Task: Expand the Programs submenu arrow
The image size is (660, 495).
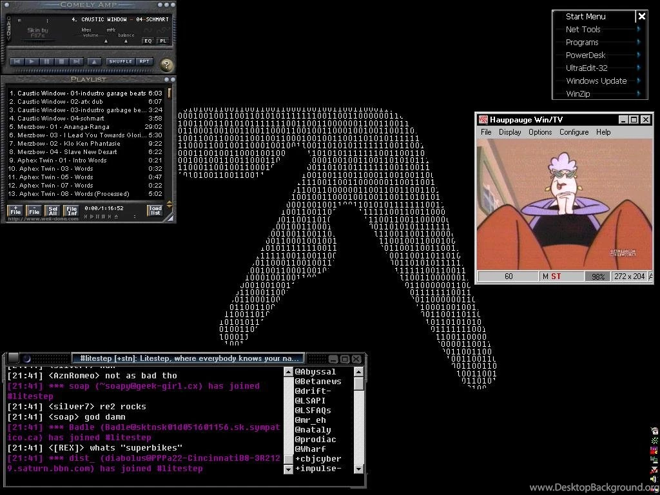Action: coord(639,42)
